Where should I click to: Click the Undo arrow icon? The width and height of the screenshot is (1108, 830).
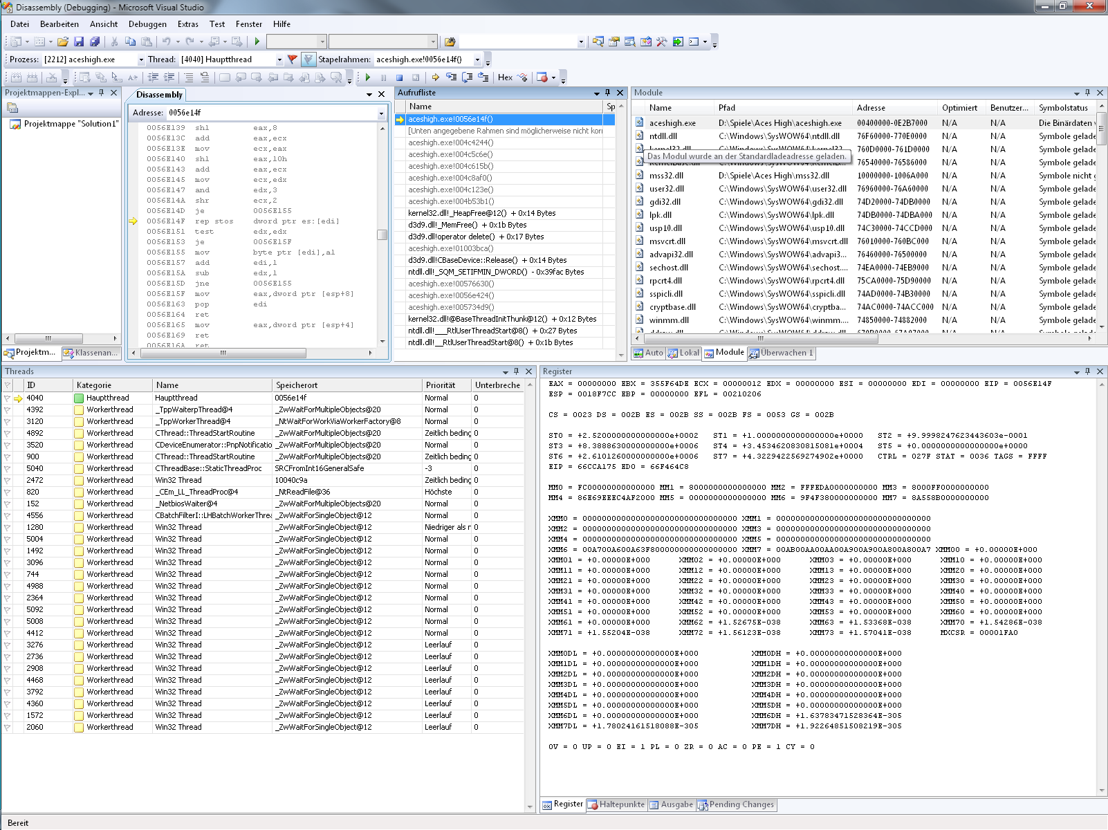[166, 41]
